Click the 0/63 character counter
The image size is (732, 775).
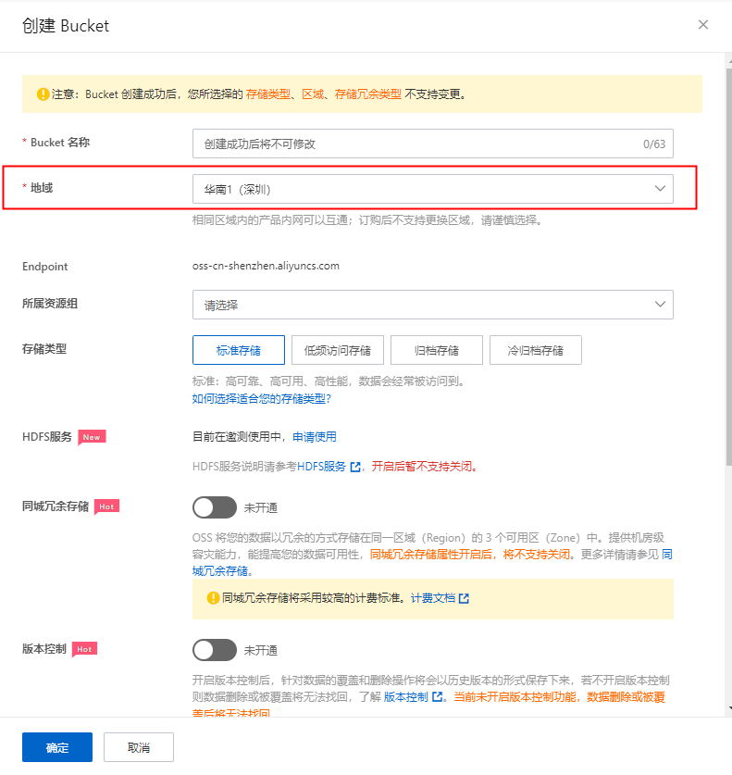coord(654,144)
